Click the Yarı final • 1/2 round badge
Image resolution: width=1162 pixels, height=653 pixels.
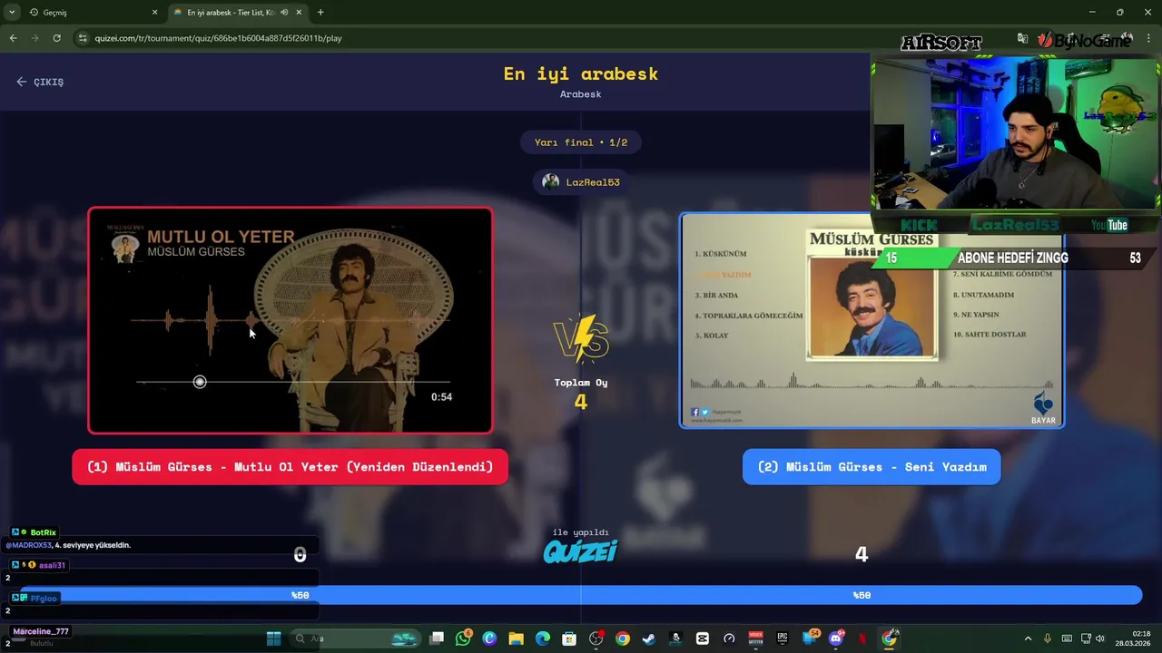(x=581, y=142)
